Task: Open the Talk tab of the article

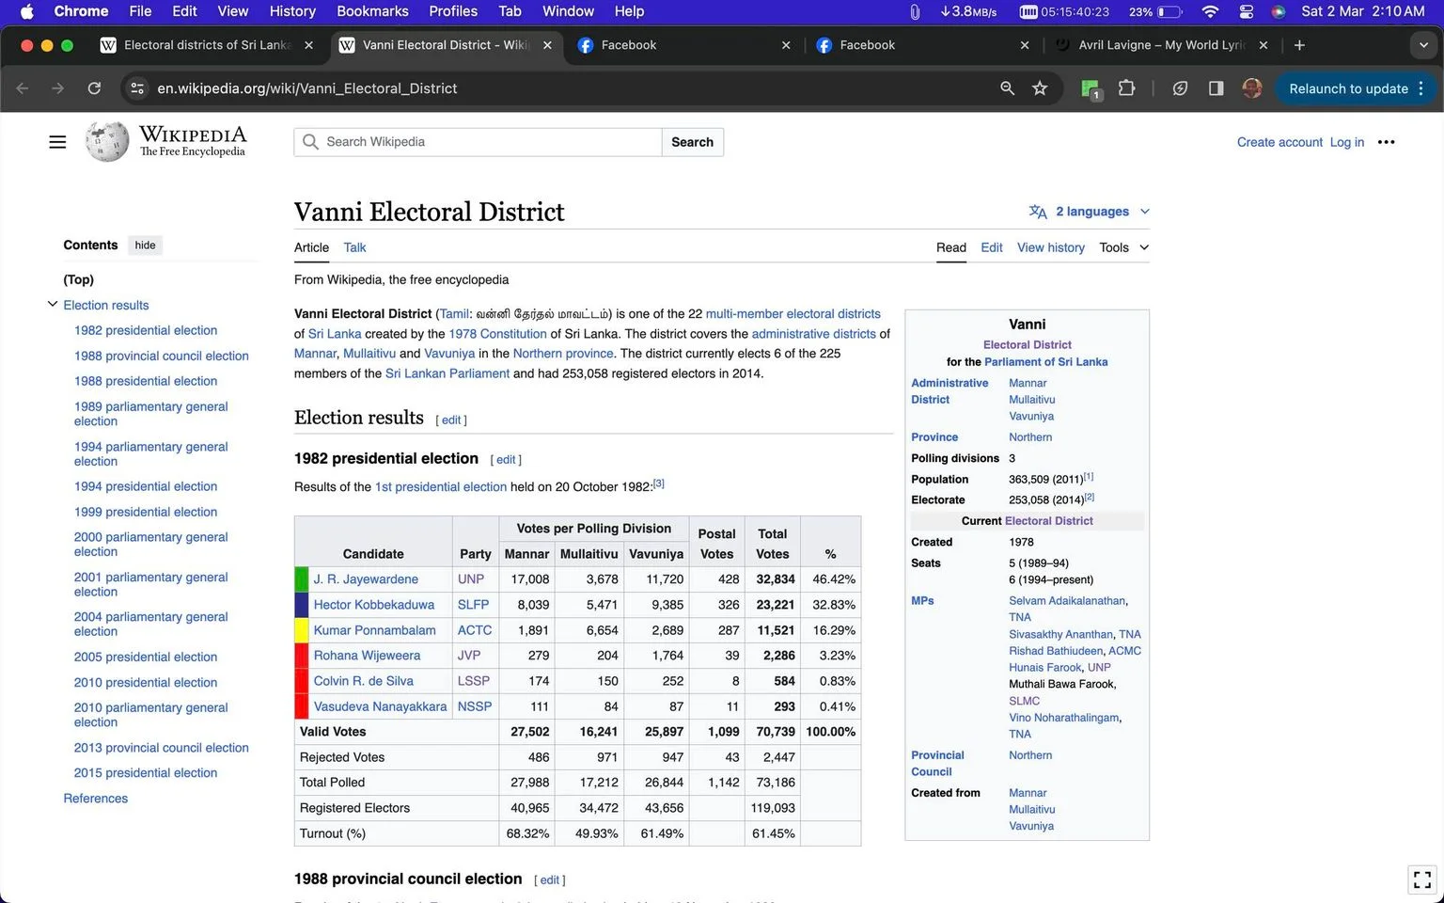Action: coord(354,247)
